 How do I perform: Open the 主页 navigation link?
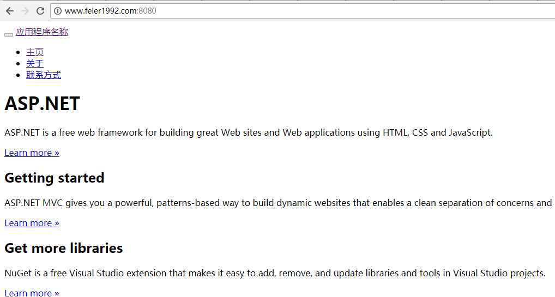click(x=35, y=52)
